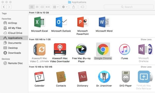Select Free Mac Blu-ray Player icon
The height and width of the screenshot is (93, 155).
pyautogui.click(x=81, y=49)
